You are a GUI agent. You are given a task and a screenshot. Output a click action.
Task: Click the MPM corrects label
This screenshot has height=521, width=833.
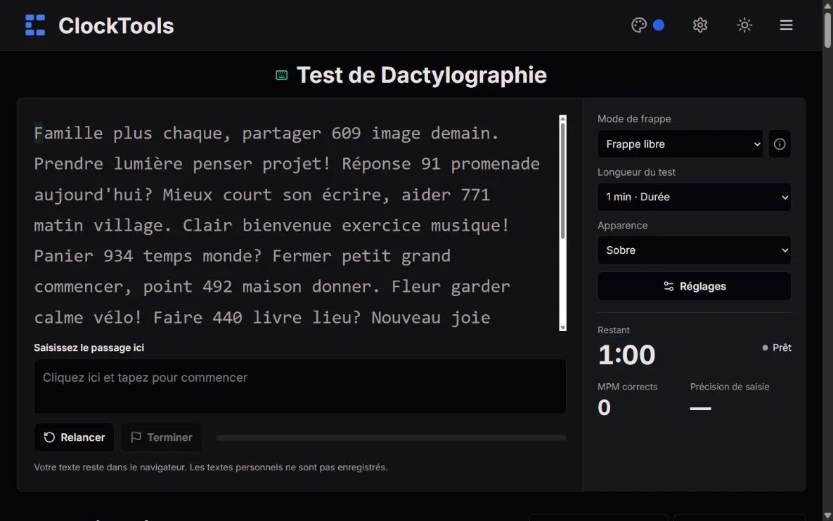(628, 387)
